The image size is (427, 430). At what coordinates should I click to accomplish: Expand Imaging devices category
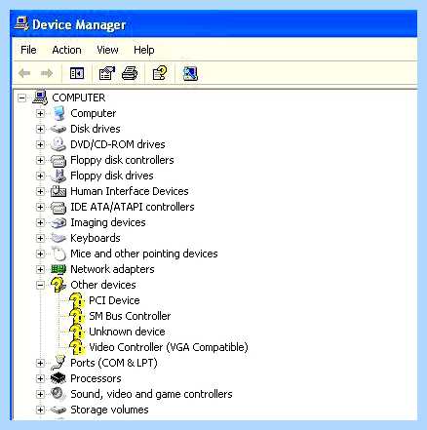point(40,222)
